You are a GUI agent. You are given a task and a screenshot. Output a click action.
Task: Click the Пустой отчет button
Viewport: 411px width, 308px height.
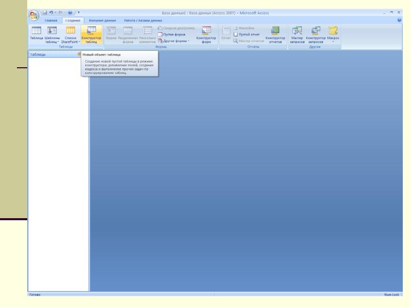coord(249,34)
